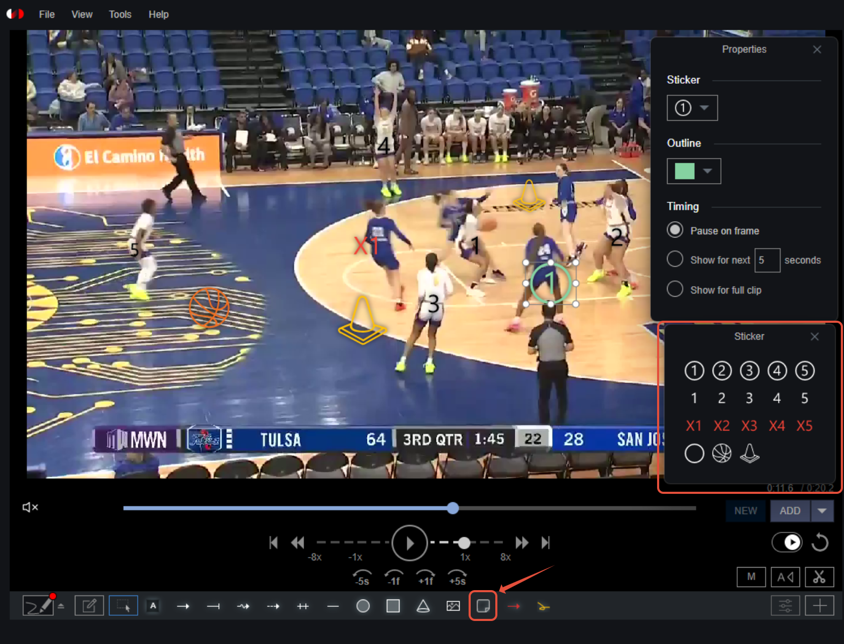The height and width of the screenshot is (644, 844).
Task: Pick the cone sticker in Sticker panel
Action: tap(749, 453)
